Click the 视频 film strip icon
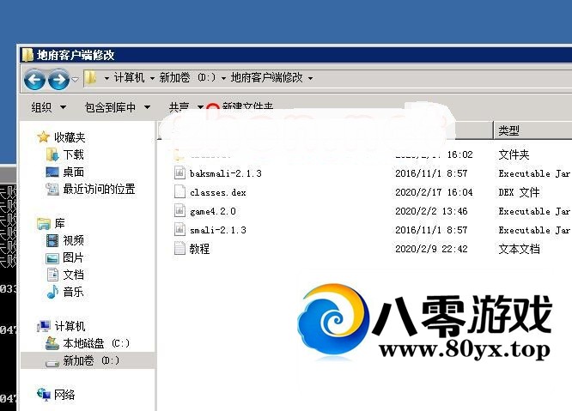 [x=52, y=240]
